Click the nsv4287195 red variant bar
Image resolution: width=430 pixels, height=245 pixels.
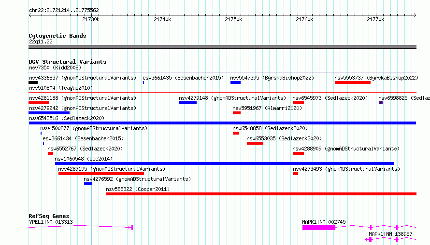tap(101, 174)
